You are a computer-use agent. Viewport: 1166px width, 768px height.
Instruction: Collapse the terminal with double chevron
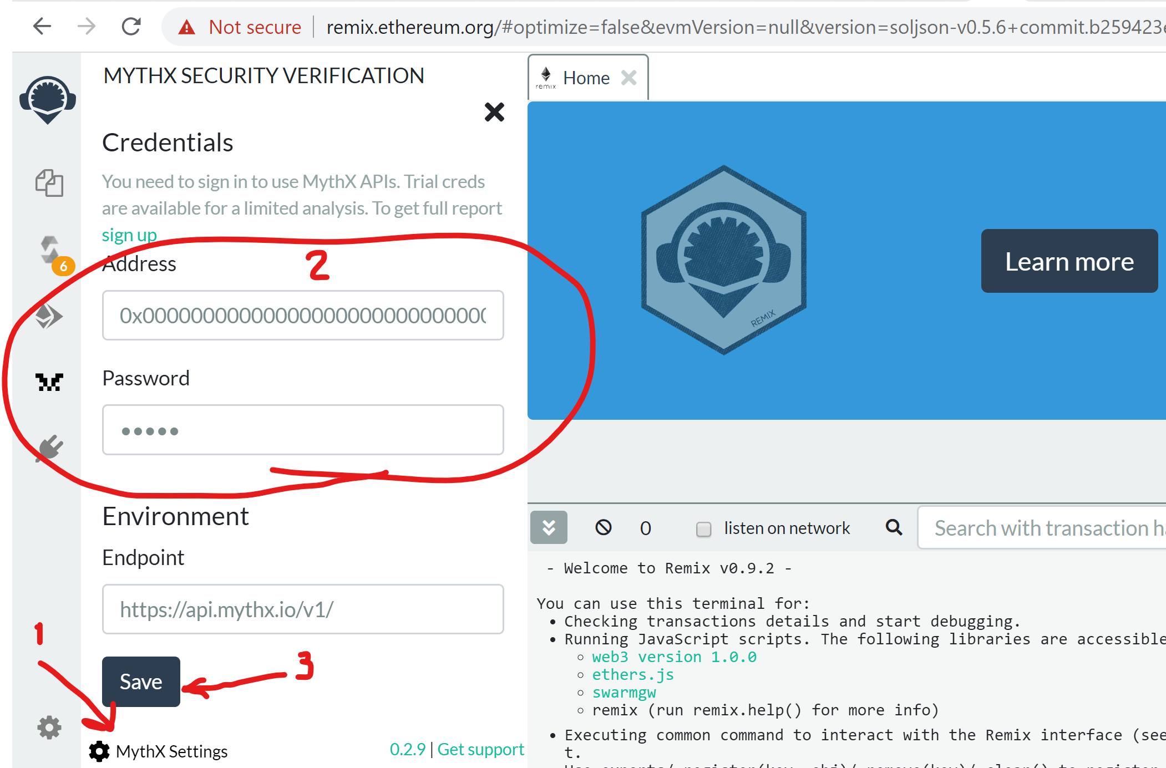click(x=549, y=527)
